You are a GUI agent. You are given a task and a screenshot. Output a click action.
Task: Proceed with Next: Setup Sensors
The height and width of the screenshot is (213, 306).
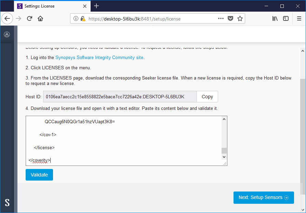pos(264,197)
